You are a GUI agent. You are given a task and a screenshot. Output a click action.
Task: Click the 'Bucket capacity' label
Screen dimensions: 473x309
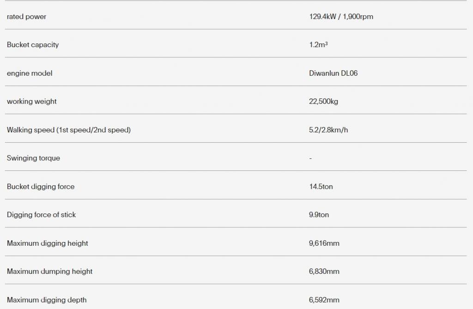[x=33, y=45]
